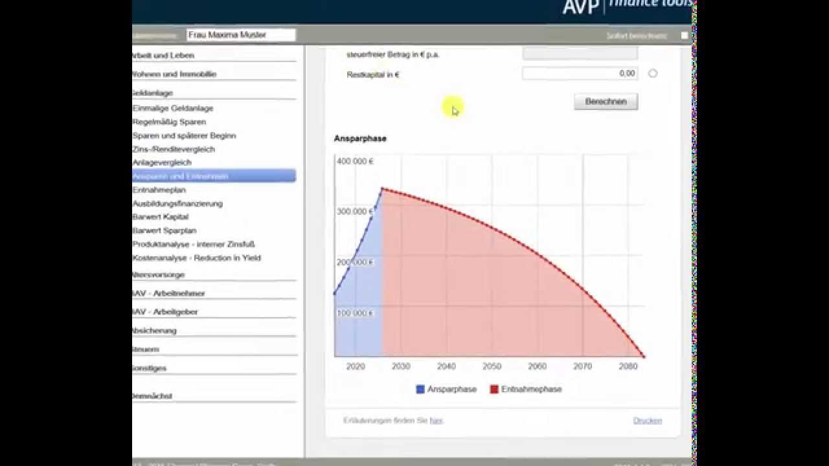Click blue Ansparphase legend swatch
The width and height of the screenshot is (829, 466).
coord(420,390)
